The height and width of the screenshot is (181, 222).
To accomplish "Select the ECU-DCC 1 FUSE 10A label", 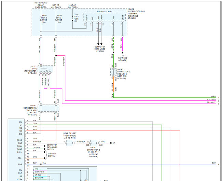I will click(x=60, y=19).
